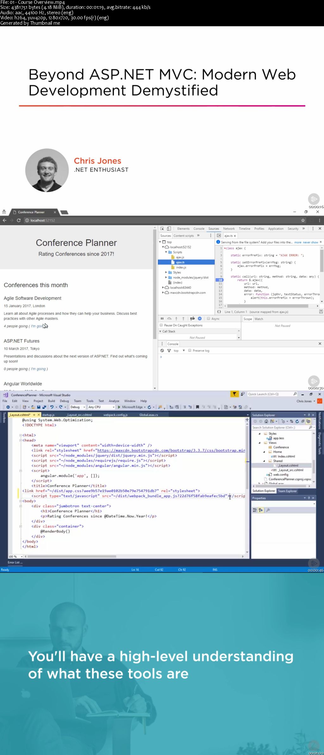Open Property Pages wrench icon
This screenshot has width=324, height=755.
point(268,510)
